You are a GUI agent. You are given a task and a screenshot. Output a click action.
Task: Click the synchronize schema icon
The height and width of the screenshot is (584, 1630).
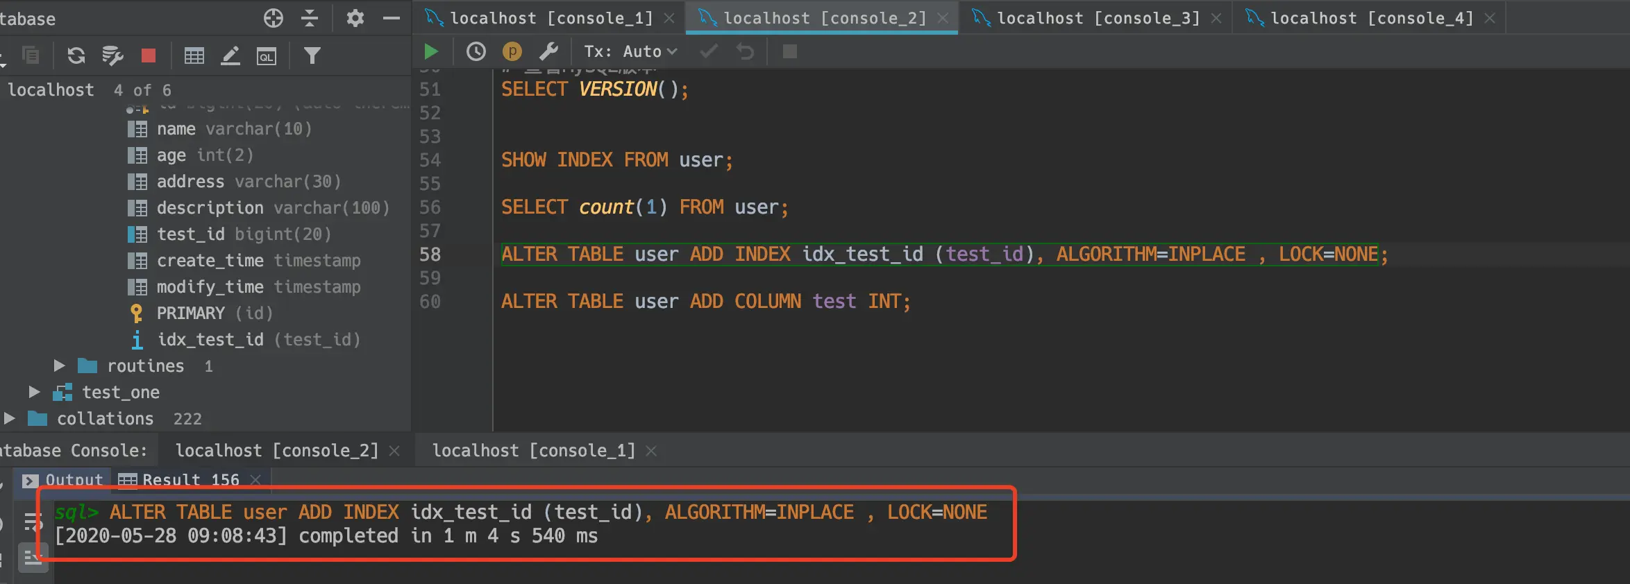pos(112,55)
